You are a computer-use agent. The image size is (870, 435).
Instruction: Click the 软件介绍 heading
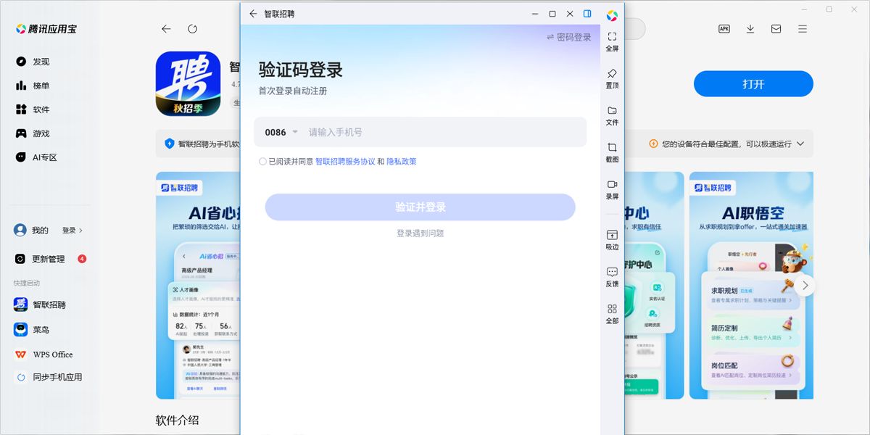(x=178, y=420)
